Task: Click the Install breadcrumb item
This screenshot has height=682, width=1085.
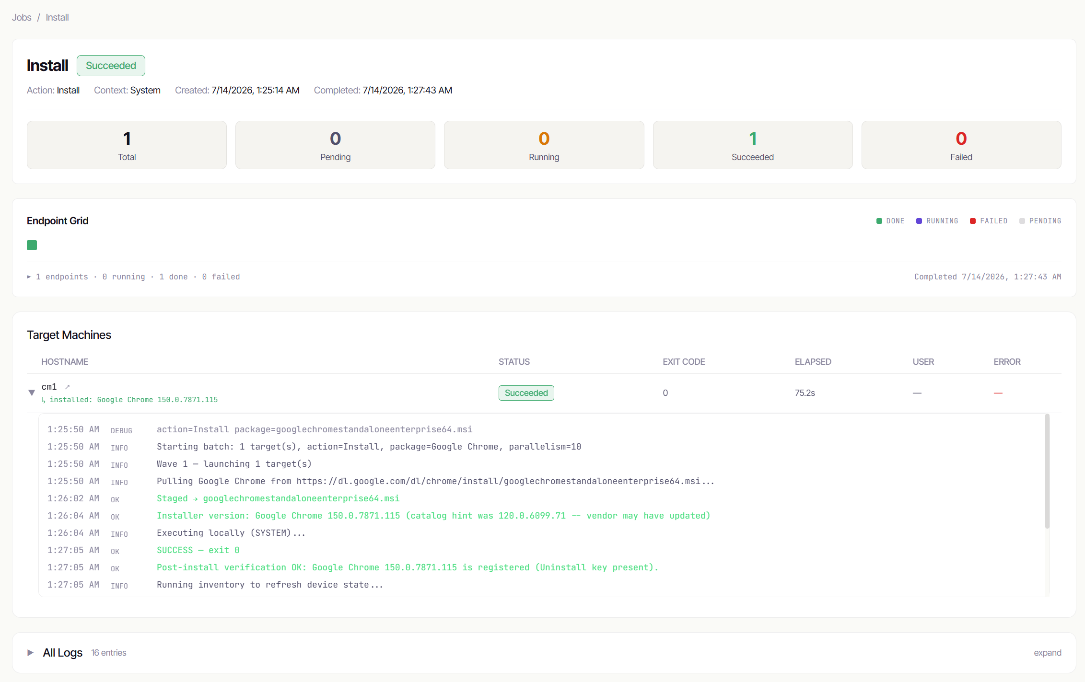Action: click(57, 17)
